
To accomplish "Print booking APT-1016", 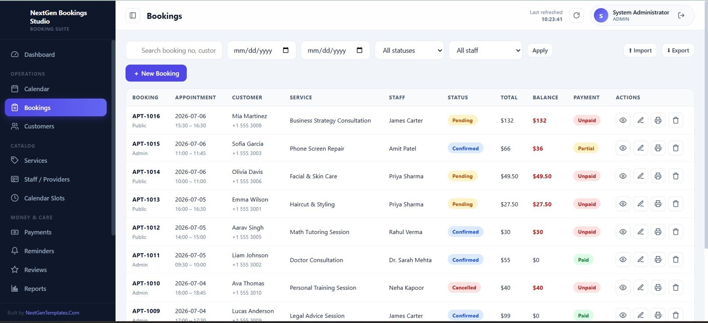I will coord(658,120).
